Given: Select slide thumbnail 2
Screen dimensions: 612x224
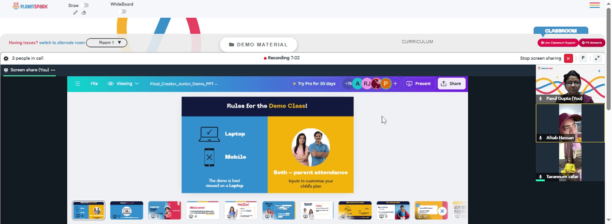Looking at the screenshot, I should 127,211.
